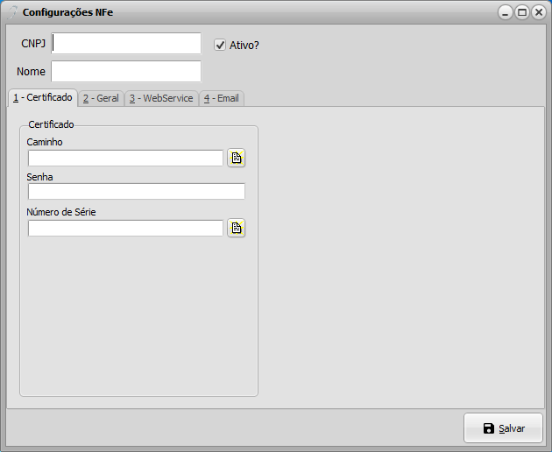The width and height of the screenshot is (552, 452).
Task: Maximize the Configurações NFe window
Action: click(522, 12)
